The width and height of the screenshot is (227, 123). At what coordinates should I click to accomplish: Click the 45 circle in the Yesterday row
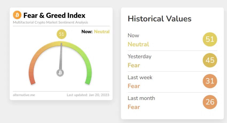210,60
